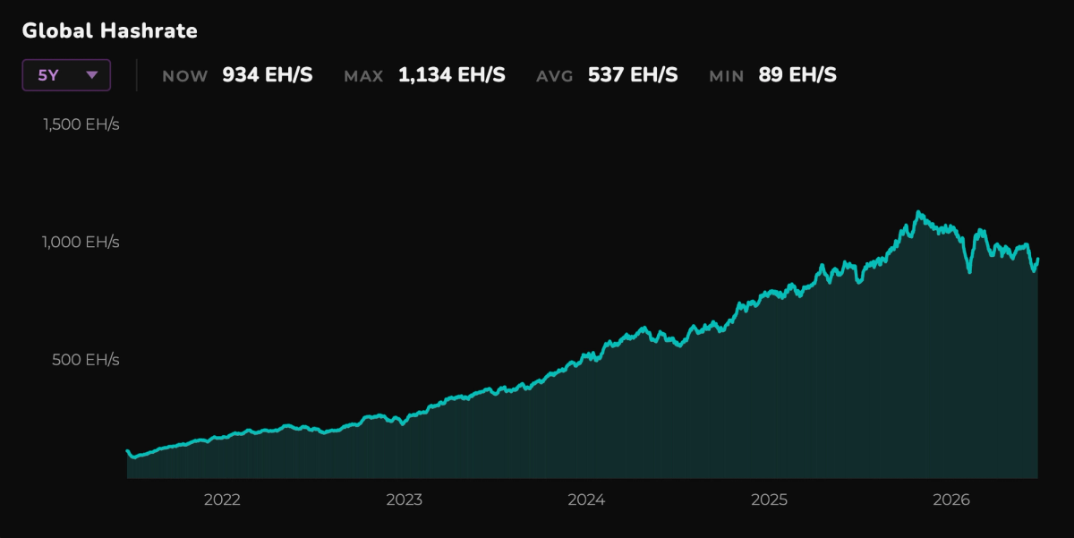The image size is (1074, 538).
Task: Click the 500 EH/s axis label
Action: (88, 360)
